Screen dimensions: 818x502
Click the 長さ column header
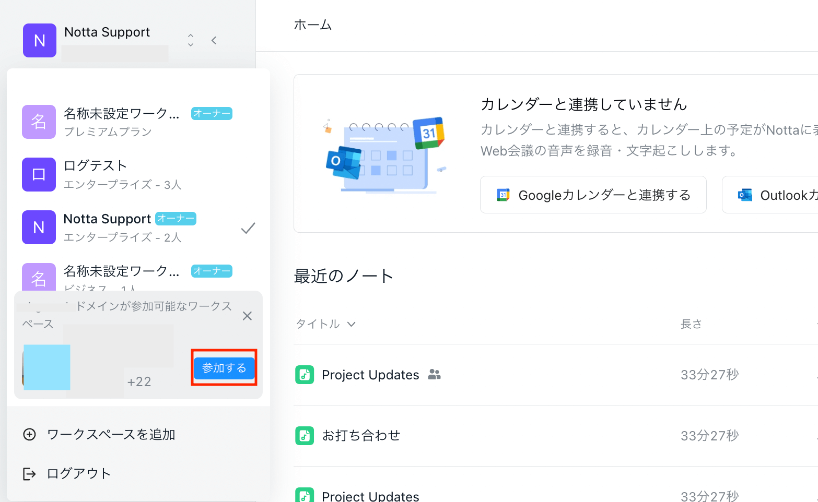(x=691, y=324)
